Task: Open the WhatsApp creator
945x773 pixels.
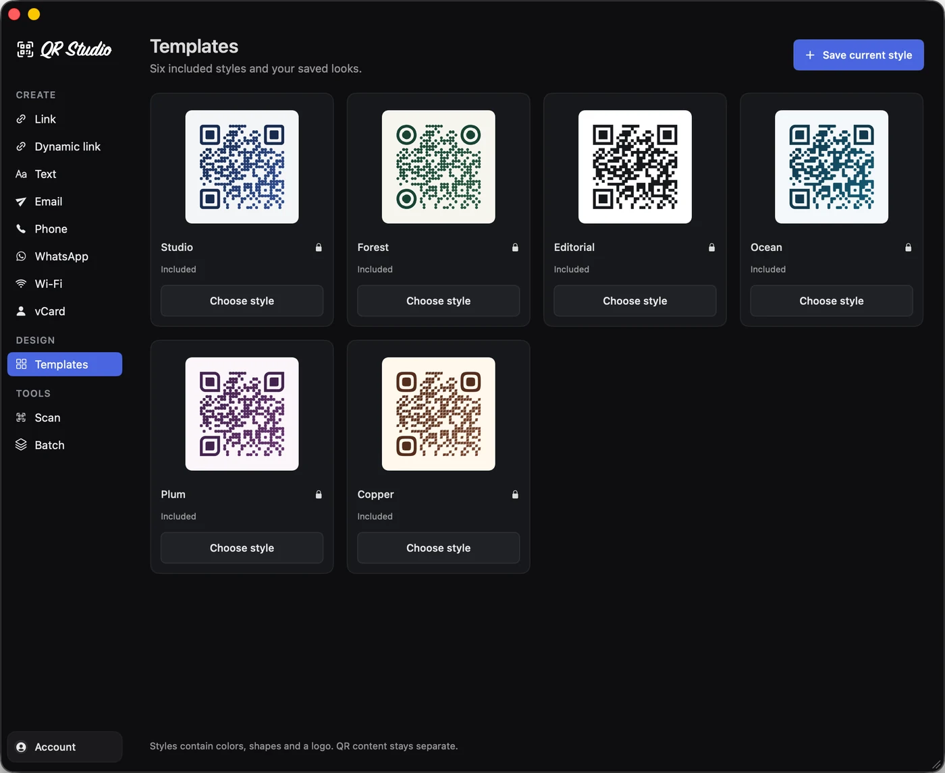Action: [x=65, y=256]
